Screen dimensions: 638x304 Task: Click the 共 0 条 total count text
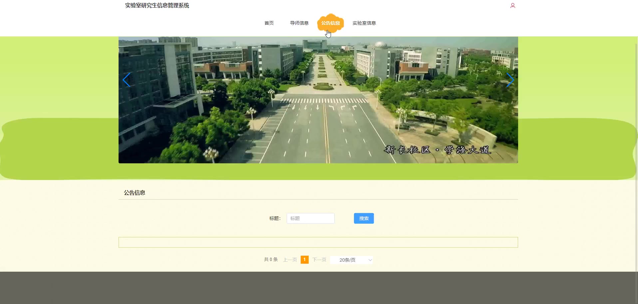coord(271,259)
